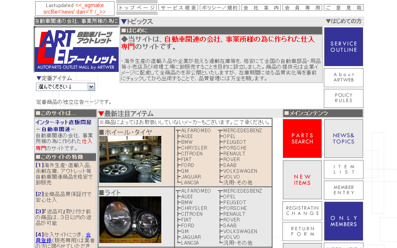Click the SERVICE OUTLINE blue tile

pos(344,47)
